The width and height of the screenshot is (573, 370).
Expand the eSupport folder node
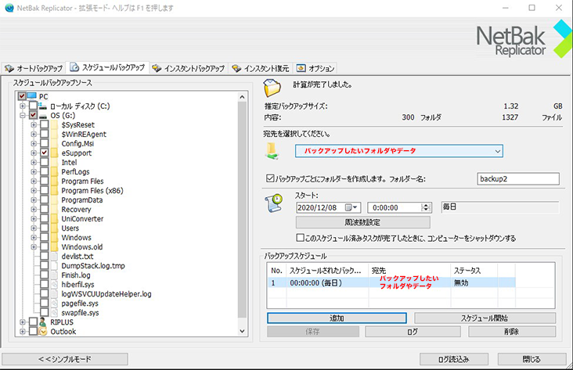[x=34, y=153]
